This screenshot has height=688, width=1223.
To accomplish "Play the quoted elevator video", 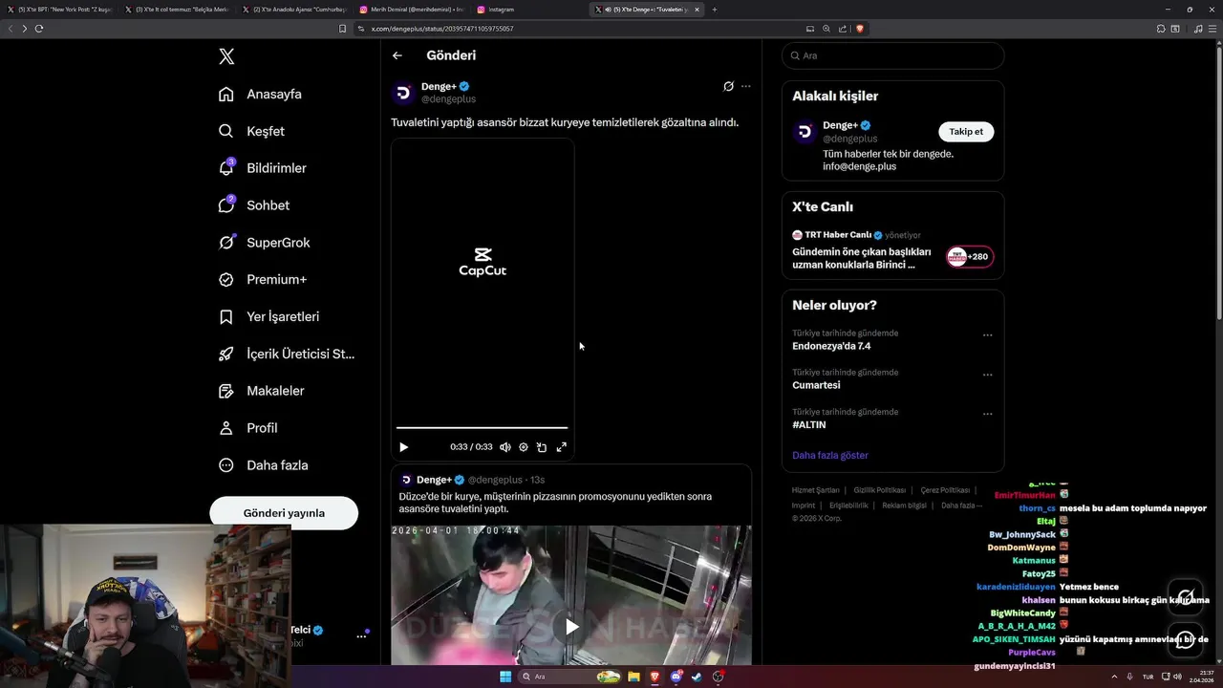I will (x=571, y=627).
